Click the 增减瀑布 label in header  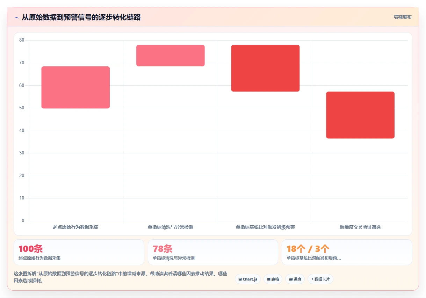click(402, 17)
